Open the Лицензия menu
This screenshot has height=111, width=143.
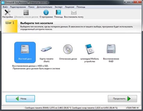(69, 7)
